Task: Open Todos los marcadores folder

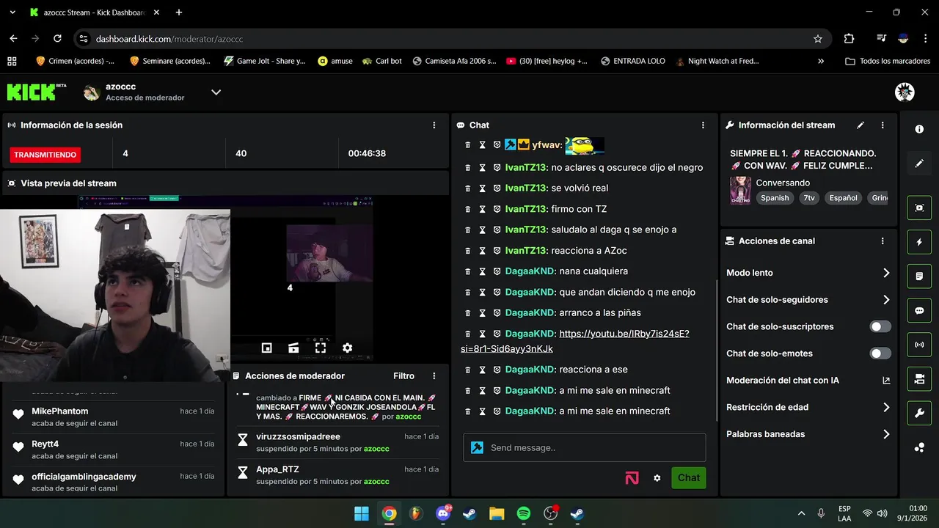Action: [888, 62]
